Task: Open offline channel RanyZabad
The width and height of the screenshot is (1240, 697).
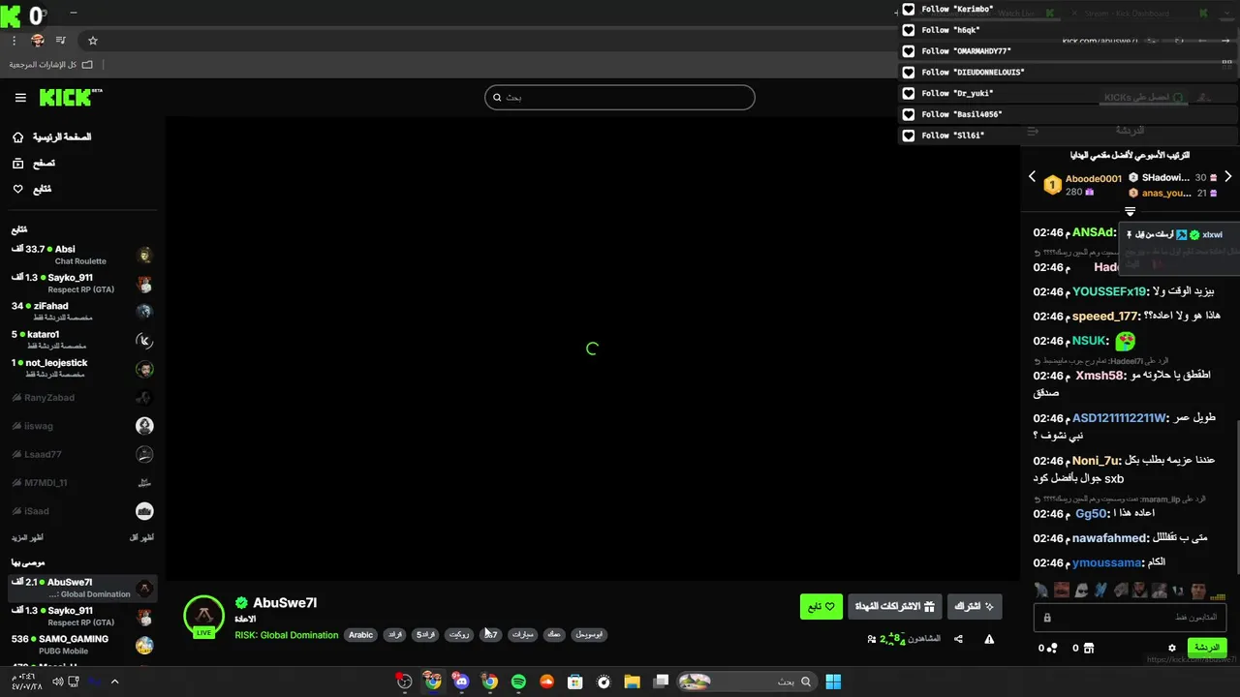Action: coord(82,397)
